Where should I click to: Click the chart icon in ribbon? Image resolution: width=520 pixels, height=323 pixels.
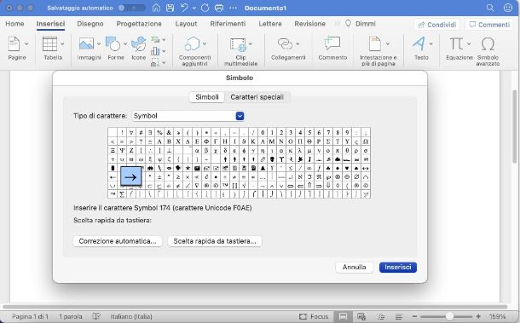pos(155,51)
